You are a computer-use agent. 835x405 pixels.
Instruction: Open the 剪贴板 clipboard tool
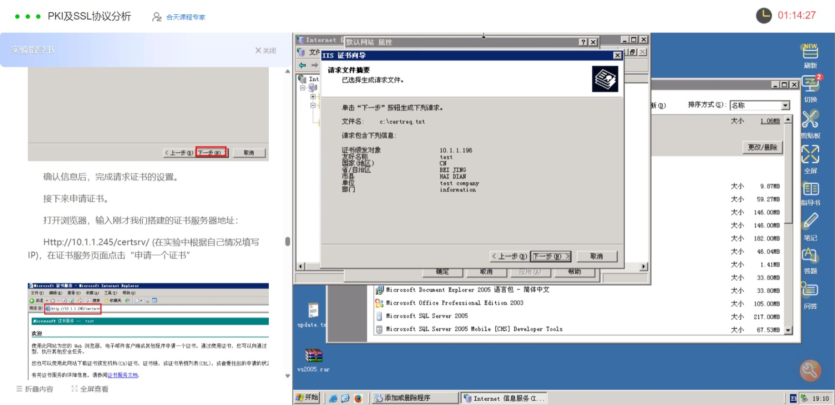[x=810, y=119]
